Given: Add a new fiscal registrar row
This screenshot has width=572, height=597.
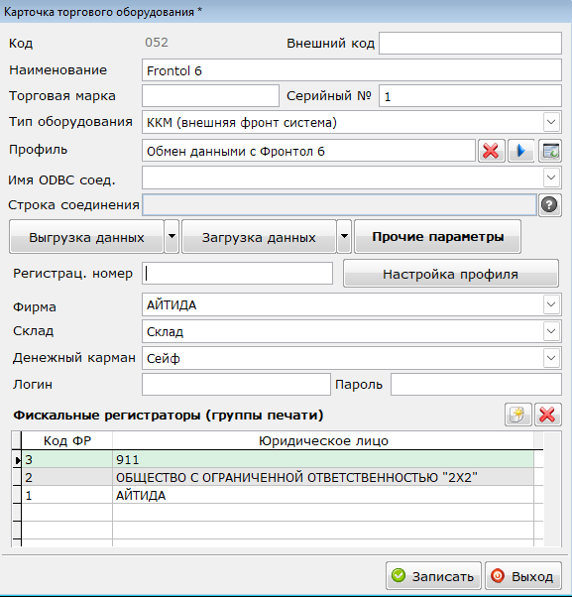Looking at the screenshot, I should (x=517, y=415).
